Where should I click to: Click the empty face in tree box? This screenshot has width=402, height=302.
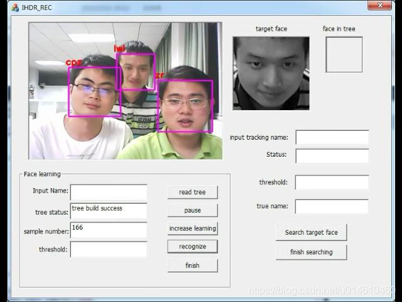coord(344,55)
